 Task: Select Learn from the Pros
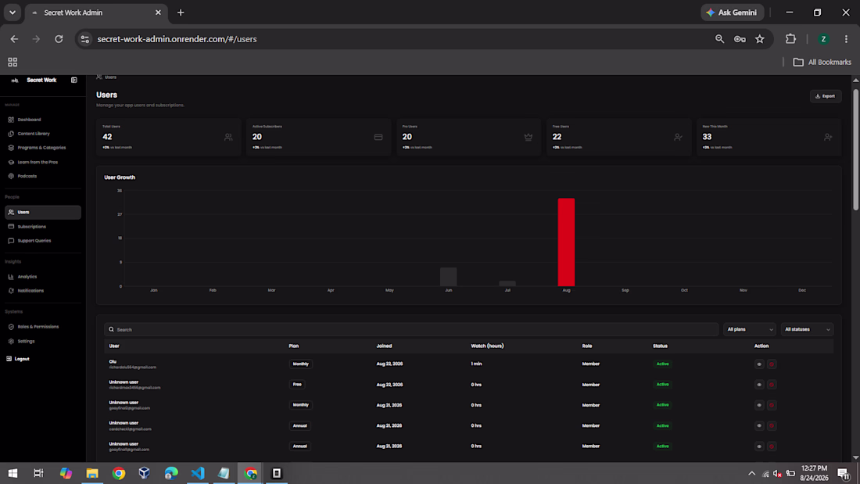point(38,162)
